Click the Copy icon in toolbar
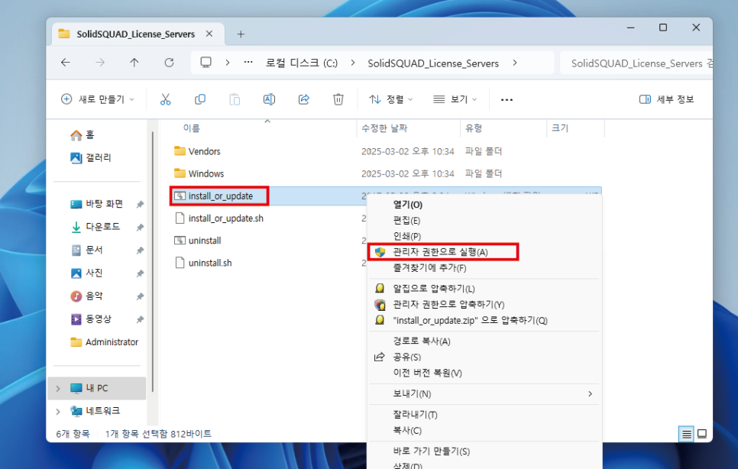The height and width of the screenshot is (469, 738). click(200, 99)
